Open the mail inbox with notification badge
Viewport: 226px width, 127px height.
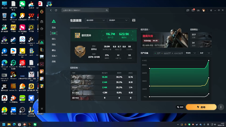(x=193, y=10)
